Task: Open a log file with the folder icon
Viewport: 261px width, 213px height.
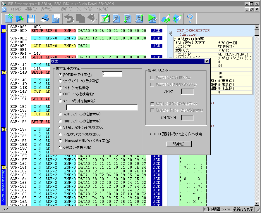Action: point(20,18)
